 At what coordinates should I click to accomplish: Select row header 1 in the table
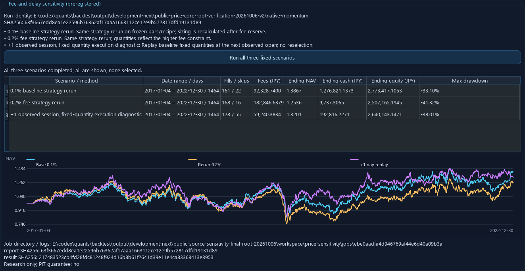pyautogui.click(x=7, y=91)
